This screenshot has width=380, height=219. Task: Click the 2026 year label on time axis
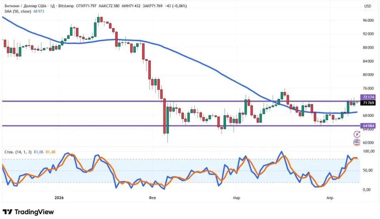pos(59,198)
